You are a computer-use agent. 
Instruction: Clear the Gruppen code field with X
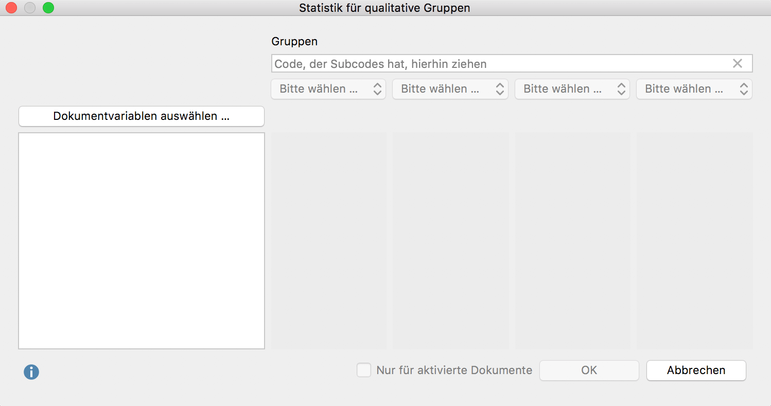[738, 63]
